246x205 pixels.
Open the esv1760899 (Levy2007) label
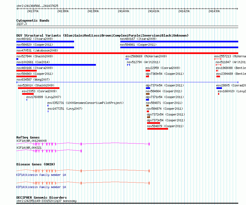[44, 97]
